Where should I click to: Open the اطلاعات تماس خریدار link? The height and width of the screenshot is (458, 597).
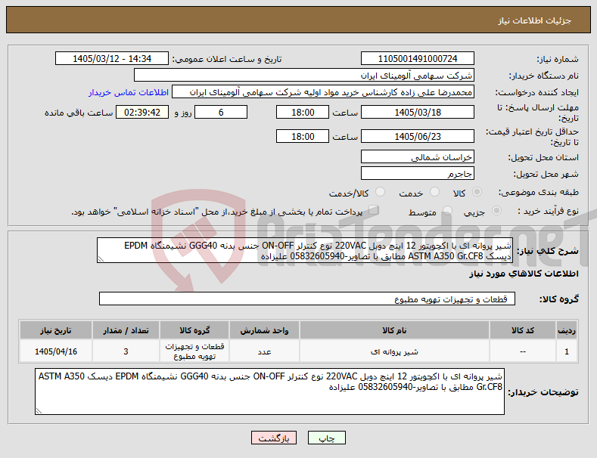pos(129,92)
